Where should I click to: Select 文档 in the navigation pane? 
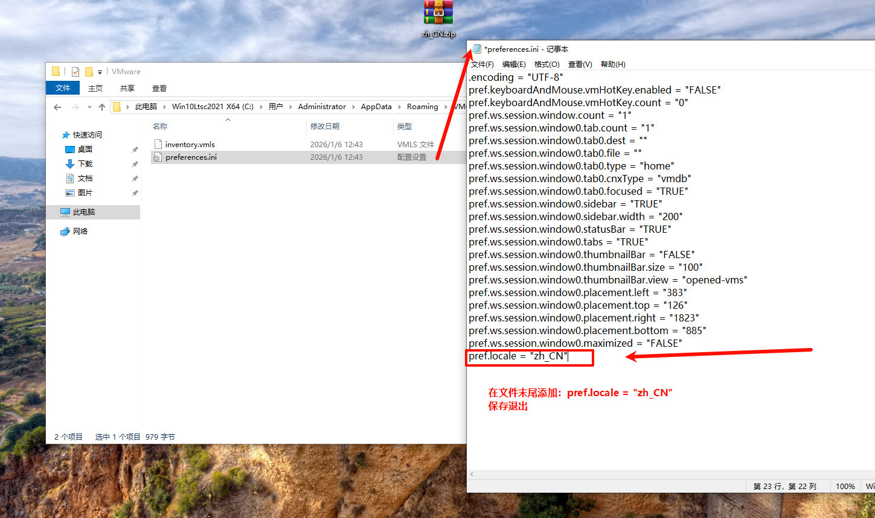point(85,178)
